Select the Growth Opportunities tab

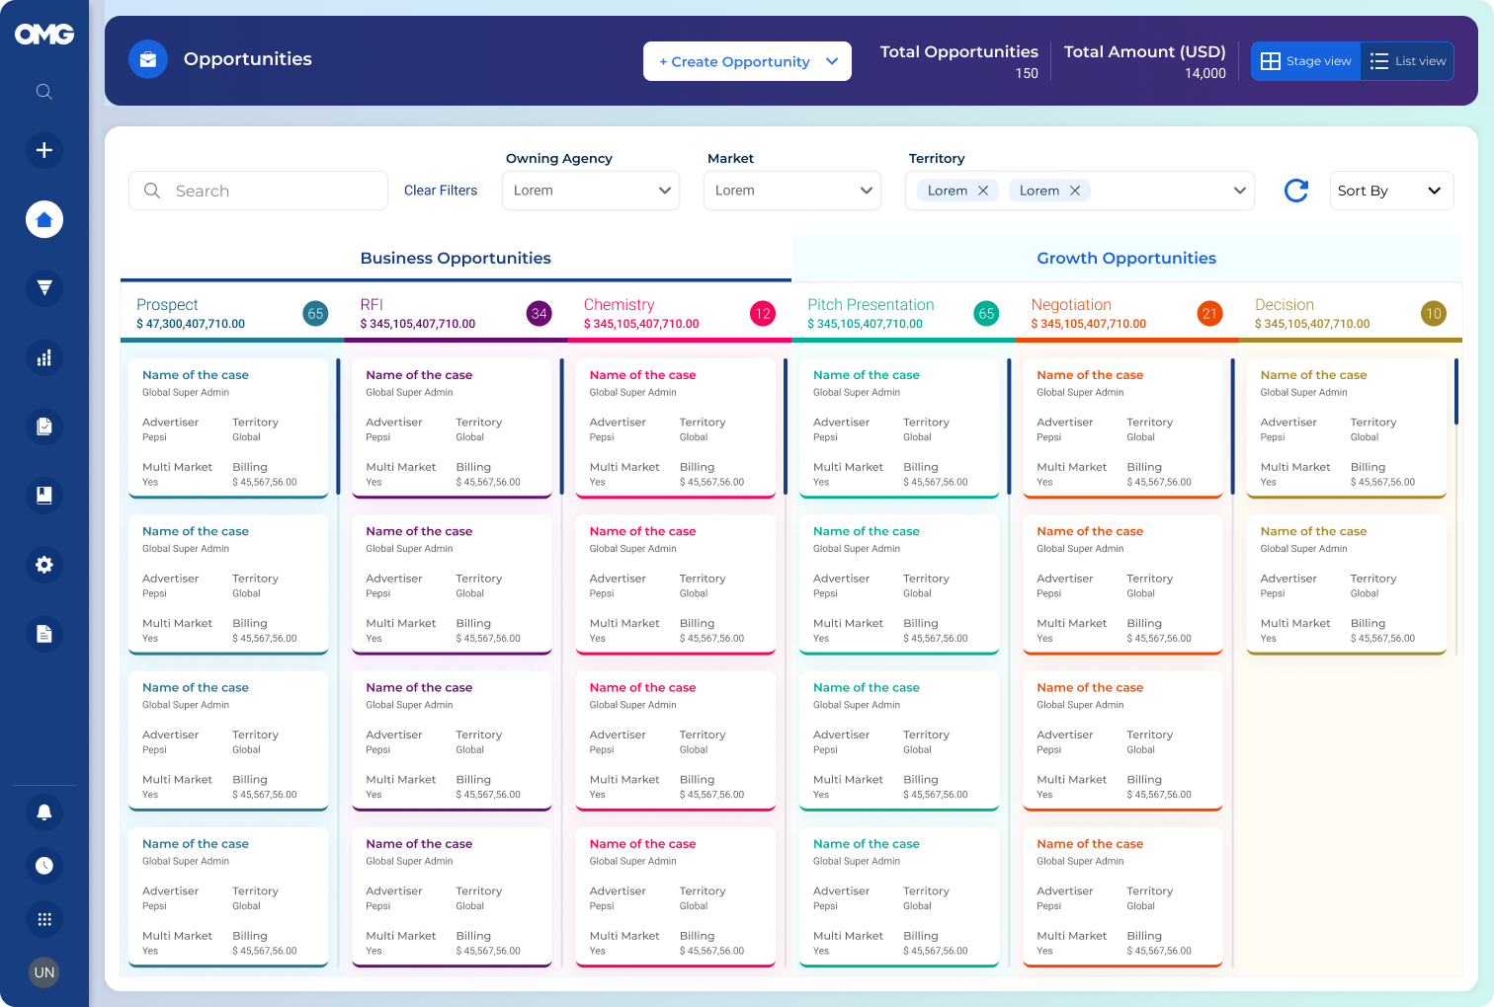pyautogui.click(x=1126, y=259)
